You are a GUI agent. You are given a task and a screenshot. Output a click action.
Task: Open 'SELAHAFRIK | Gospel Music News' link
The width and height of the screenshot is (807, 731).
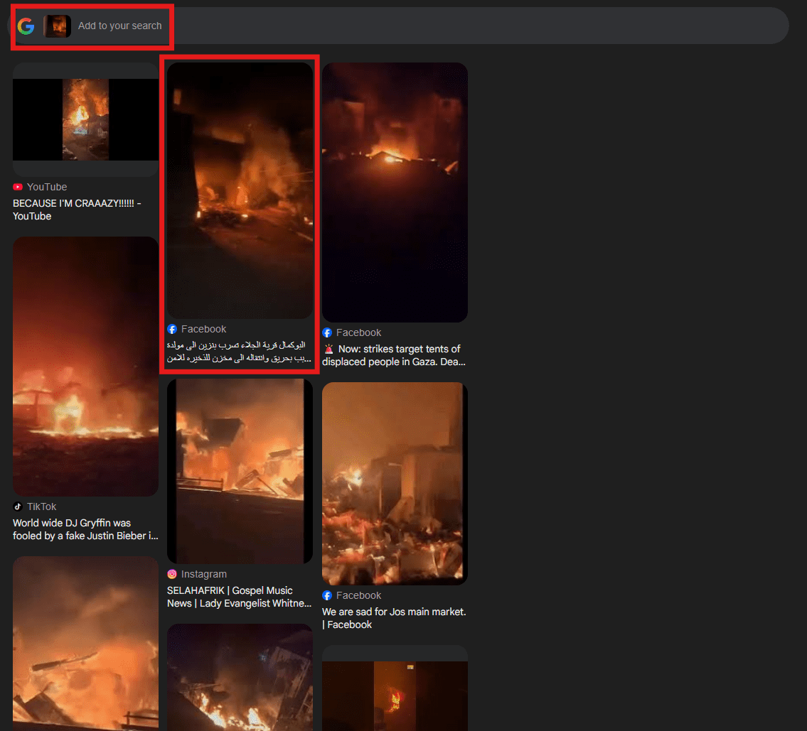click(239, 597)
